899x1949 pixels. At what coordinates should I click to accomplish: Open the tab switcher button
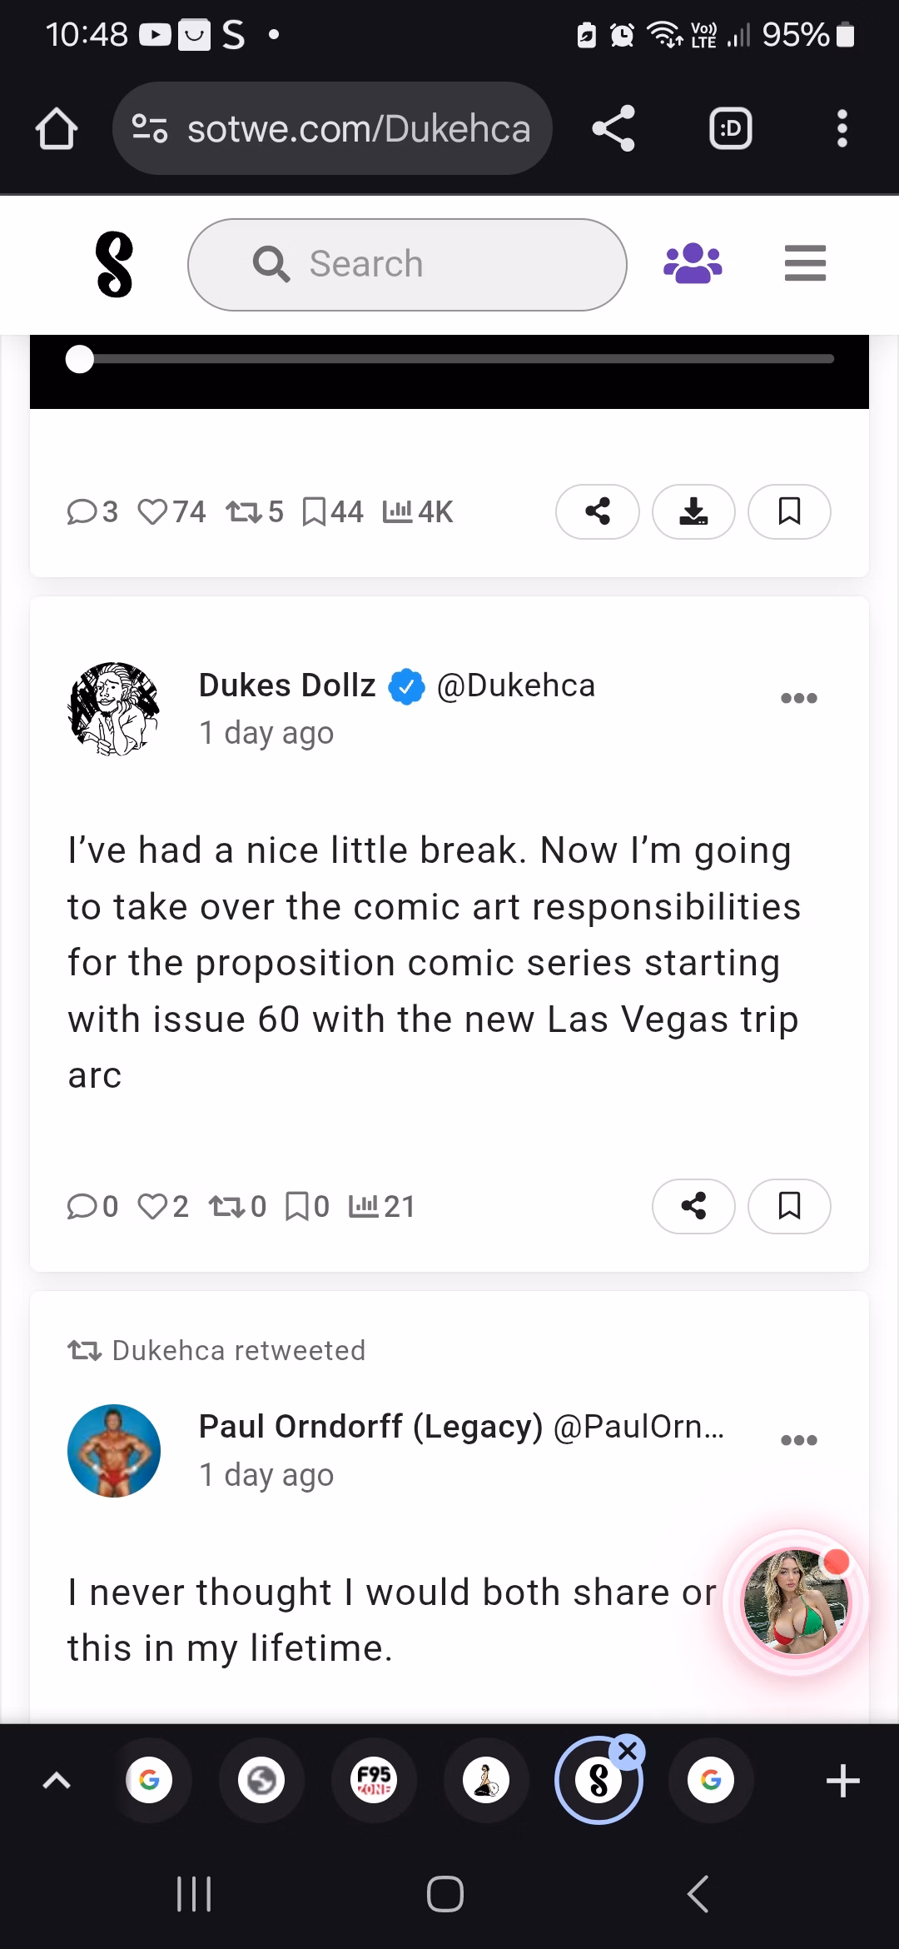click(x=730, y=129)
